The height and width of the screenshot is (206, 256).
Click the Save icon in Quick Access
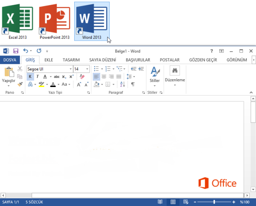click(x=16, y=51)
